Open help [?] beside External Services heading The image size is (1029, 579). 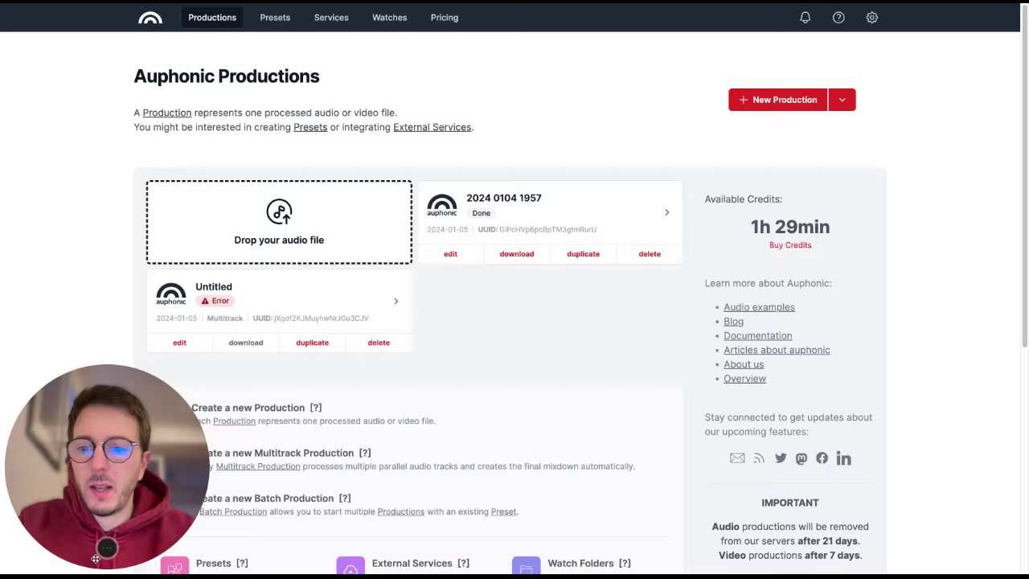[x=463, y=564]
